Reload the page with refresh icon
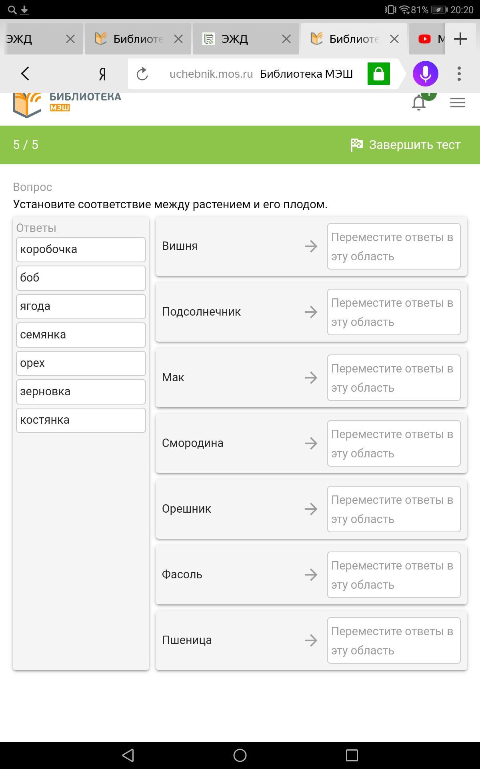The width and height of the screenshot is (480, 769). 142,74
